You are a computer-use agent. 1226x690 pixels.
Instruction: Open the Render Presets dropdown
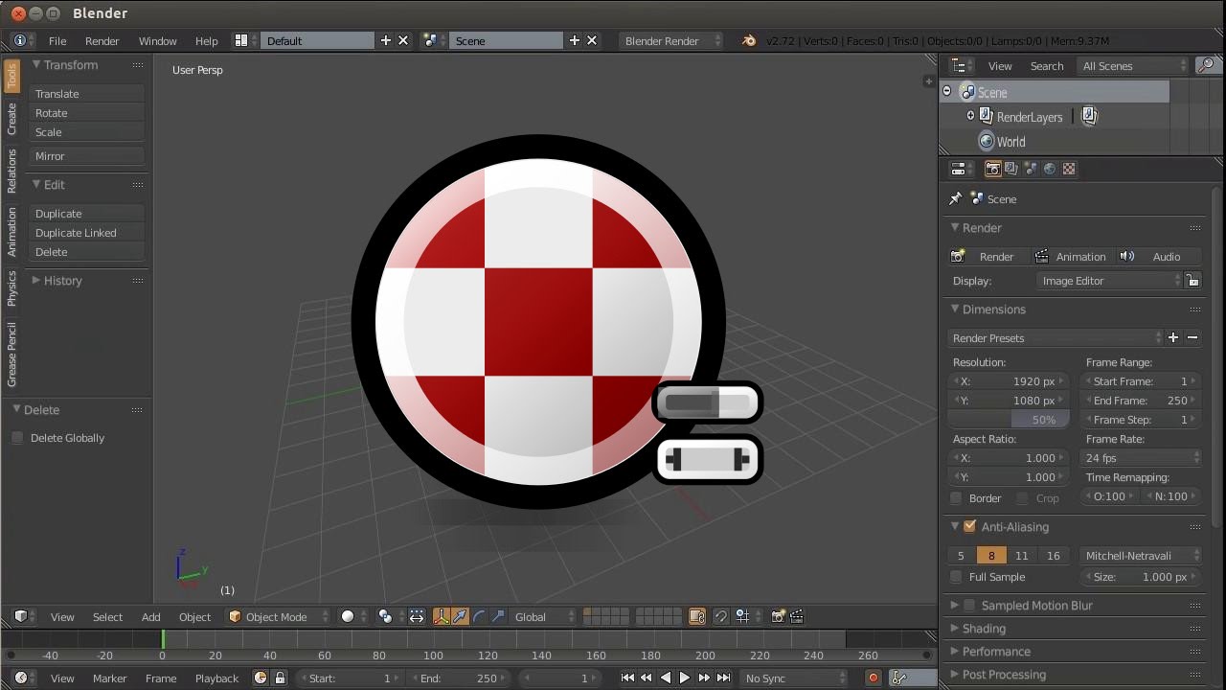click(x=1056, y=337)
